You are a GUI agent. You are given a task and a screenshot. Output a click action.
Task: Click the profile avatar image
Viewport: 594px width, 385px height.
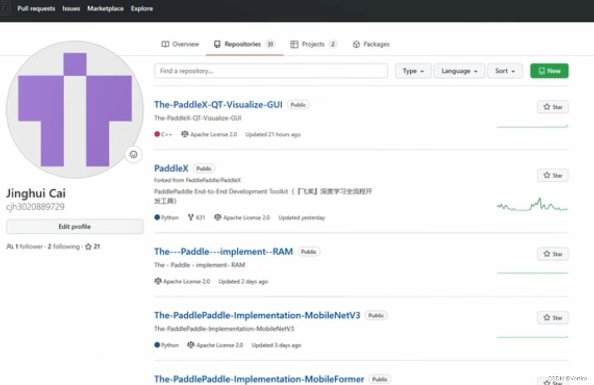pos(74,110)
